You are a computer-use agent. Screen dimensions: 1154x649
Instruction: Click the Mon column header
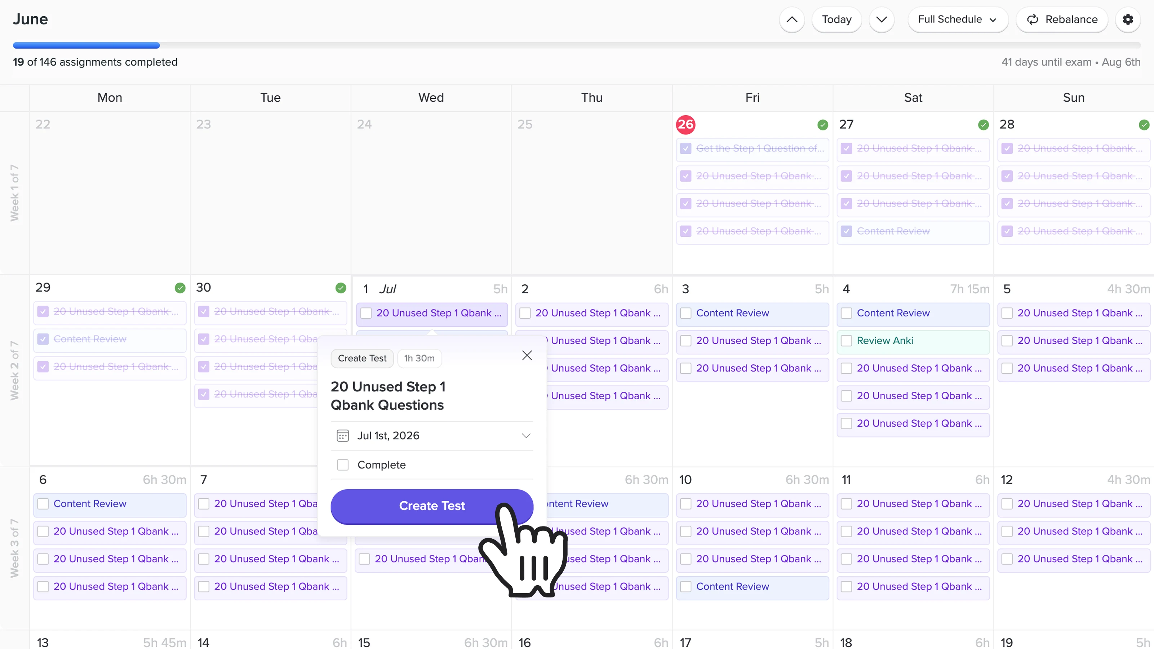click(x=110, y=98)
